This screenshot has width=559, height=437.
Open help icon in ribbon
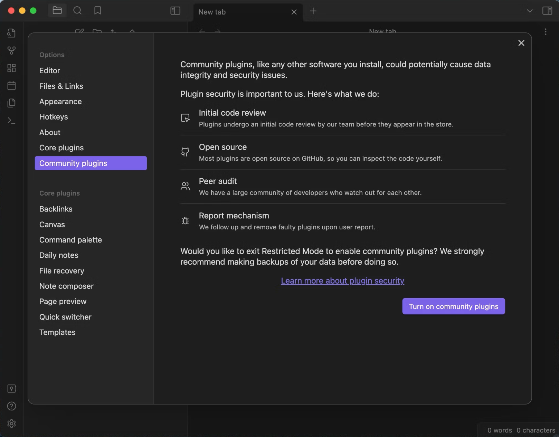(x=11, y=406)
